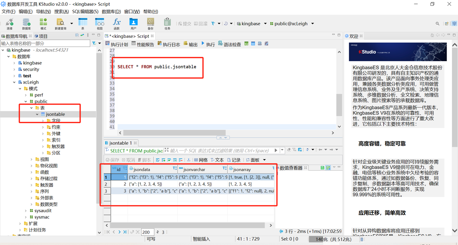Screen dimensions: 458x245
Task: Switch to the 项目 tab
Action: coord(41,36)
